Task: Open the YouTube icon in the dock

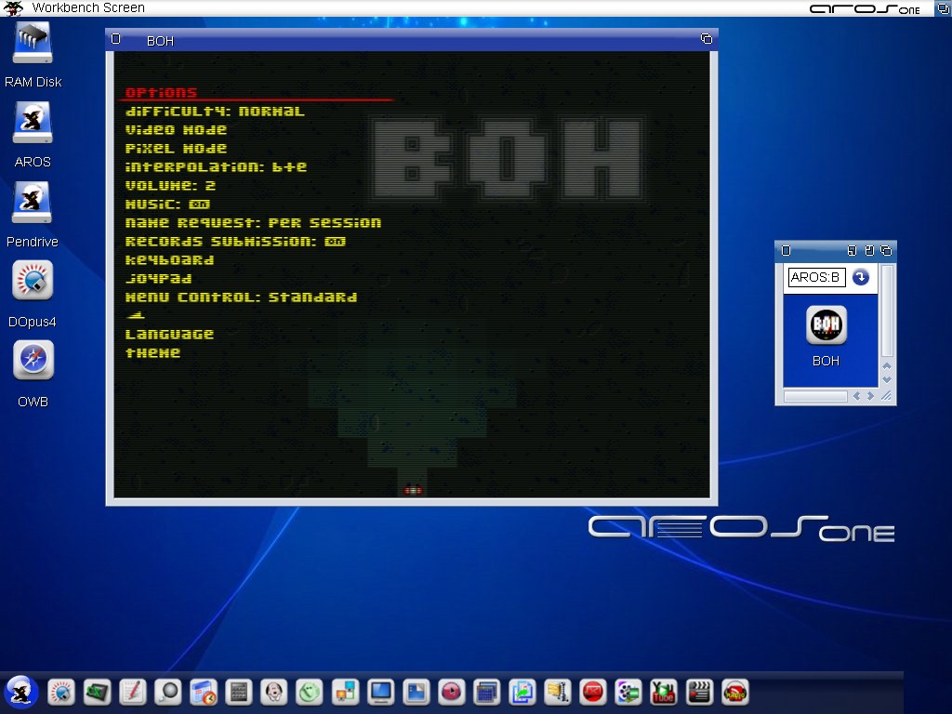Action: [x=663, y=692]
